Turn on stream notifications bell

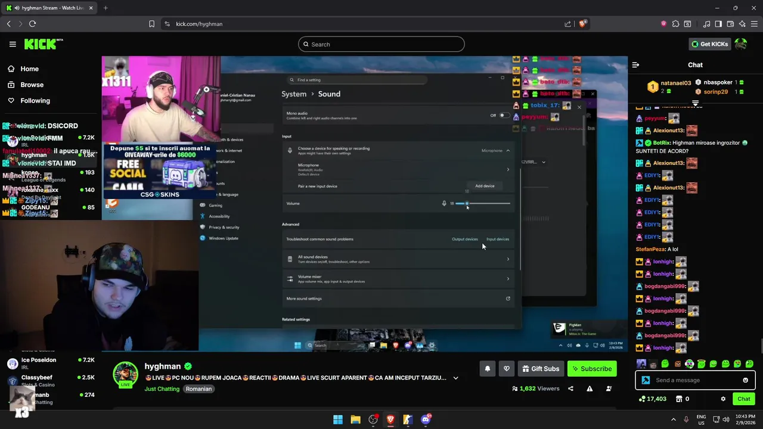click(487, 369)
